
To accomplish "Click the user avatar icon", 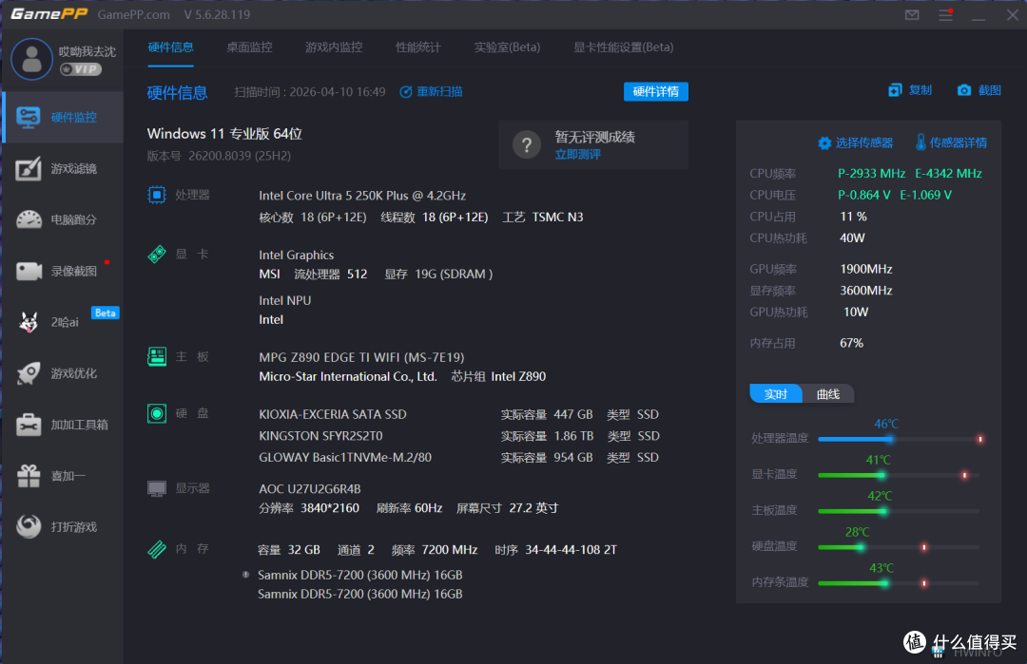I will pos(31,59).
